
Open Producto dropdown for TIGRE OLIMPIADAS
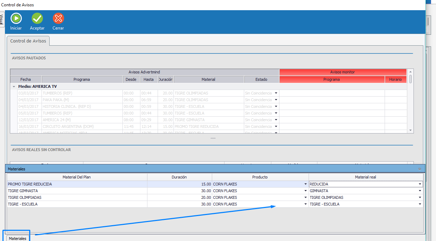pyautogui.click(x=305, y=197)
